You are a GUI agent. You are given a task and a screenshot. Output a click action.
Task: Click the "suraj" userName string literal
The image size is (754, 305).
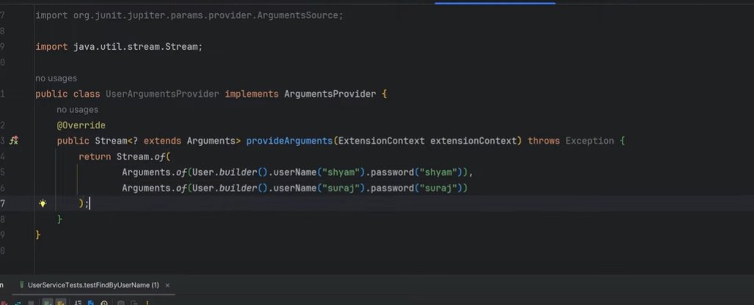341,188
